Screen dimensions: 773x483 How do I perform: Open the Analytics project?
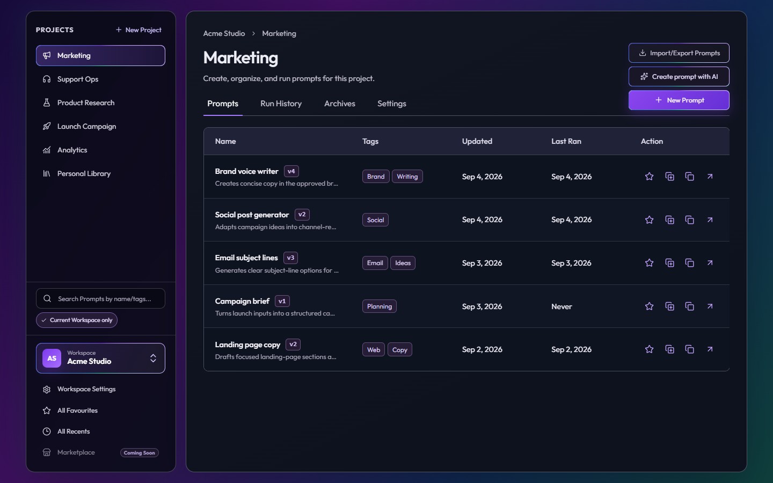pyautogui.click(x=100, y=150)
